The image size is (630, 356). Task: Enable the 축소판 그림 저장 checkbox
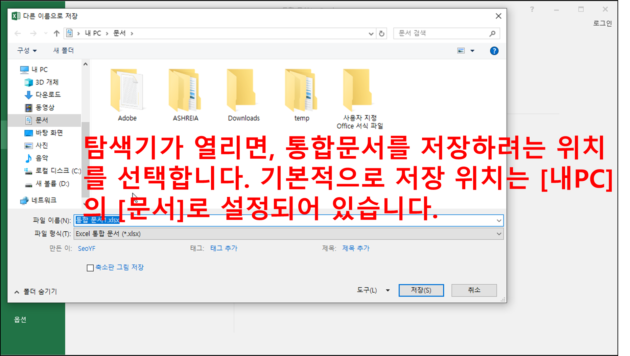[x=90, y=268]
